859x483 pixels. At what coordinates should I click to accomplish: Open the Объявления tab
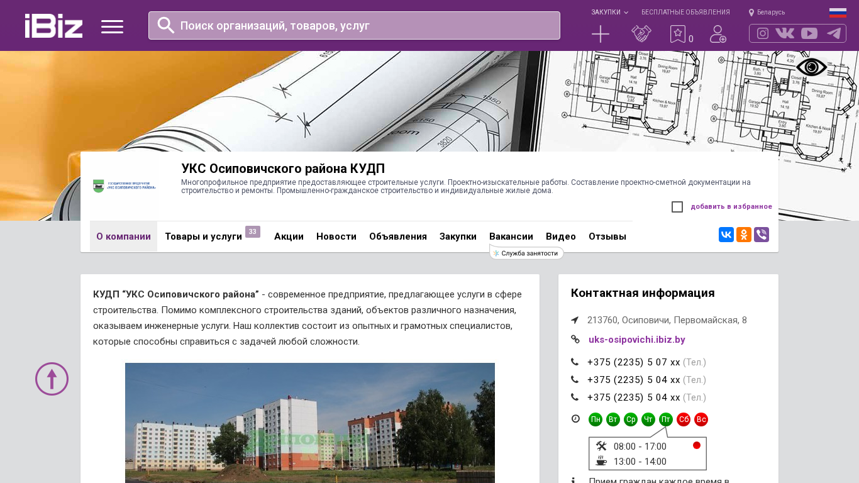click(x=398, y=236)
